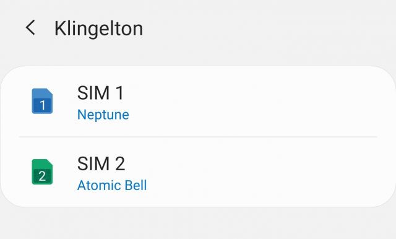396x239 pixels.
Task: Open ringtone settings row for SIM 1
Action: (198, 102)
